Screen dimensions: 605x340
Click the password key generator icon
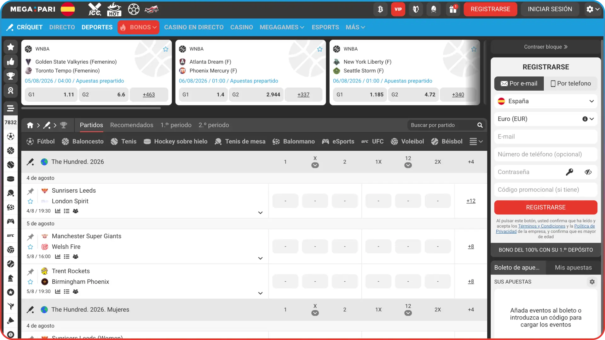click(569, 172)
